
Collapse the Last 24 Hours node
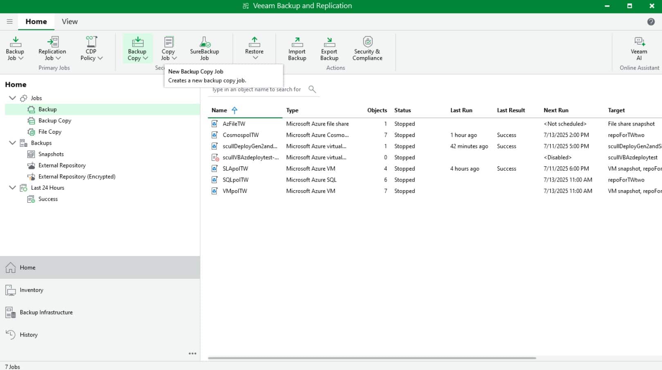point(12,188)
